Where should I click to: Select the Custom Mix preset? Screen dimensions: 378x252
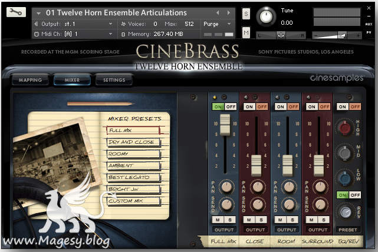[x=133, y=201]
